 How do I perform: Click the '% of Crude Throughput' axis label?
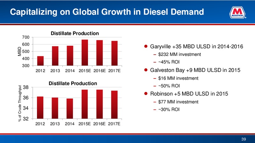(x=20, y=103)
